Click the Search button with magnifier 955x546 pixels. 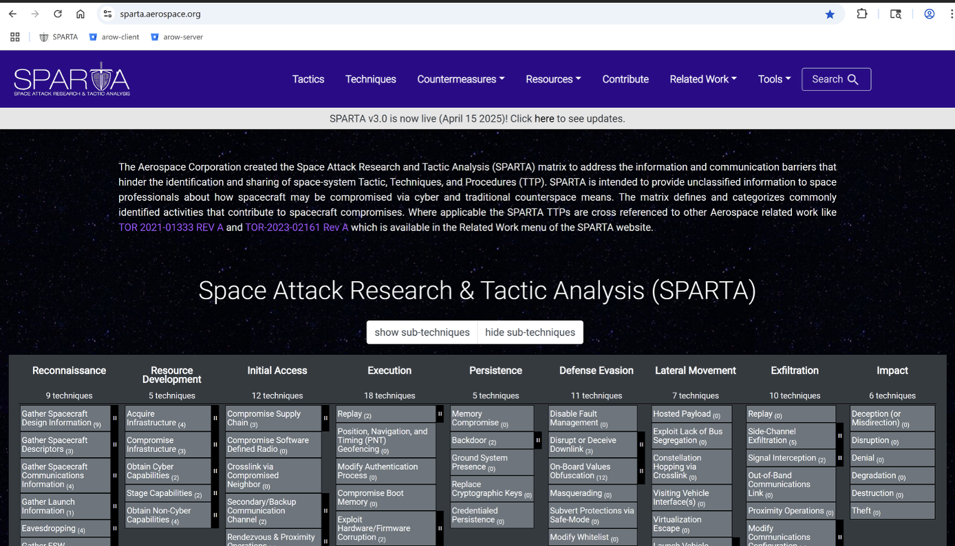click(x=836, y=79)
